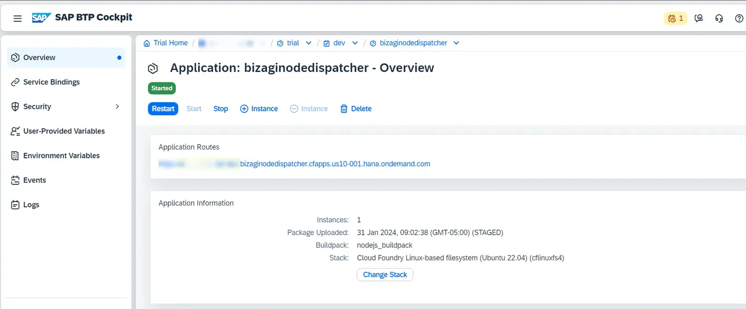Open the support headset icon
This screenshot has width=746, height=309.
[719, 19]
